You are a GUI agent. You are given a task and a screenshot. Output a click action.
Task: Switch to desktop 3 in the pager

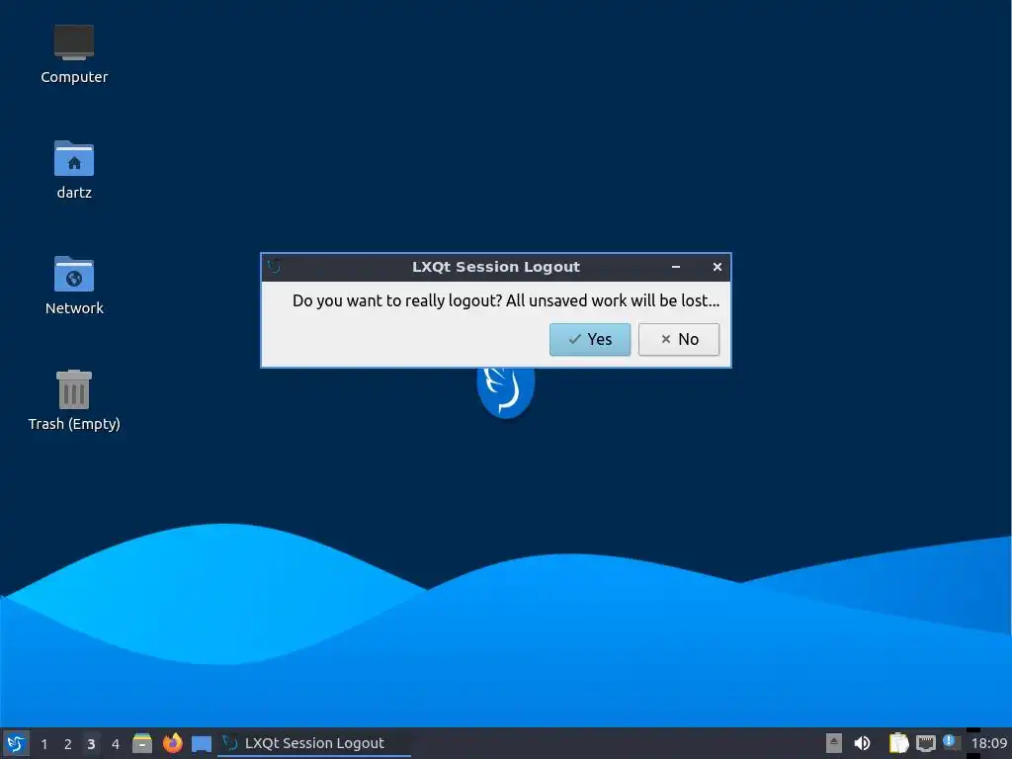91,744
